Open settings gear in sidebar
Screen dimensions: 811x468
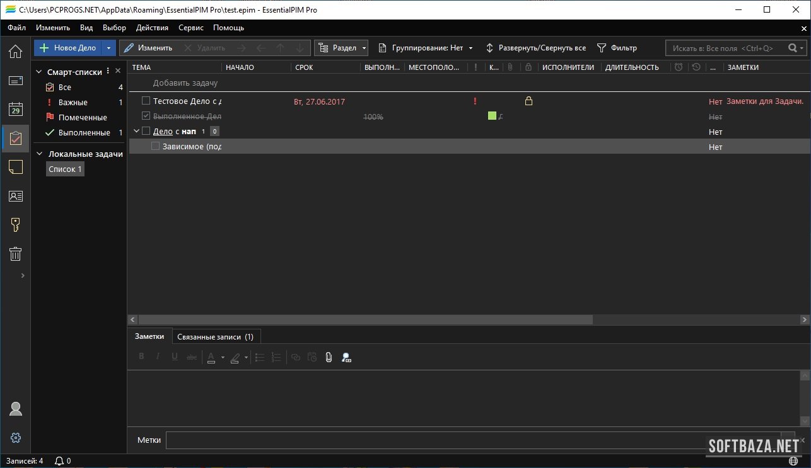pos(16,438)
